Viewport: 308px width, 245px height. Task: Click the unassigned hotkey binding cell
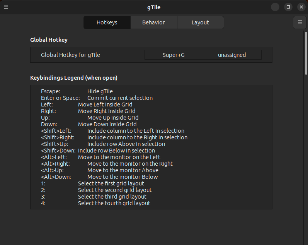(x=232, y=55)
